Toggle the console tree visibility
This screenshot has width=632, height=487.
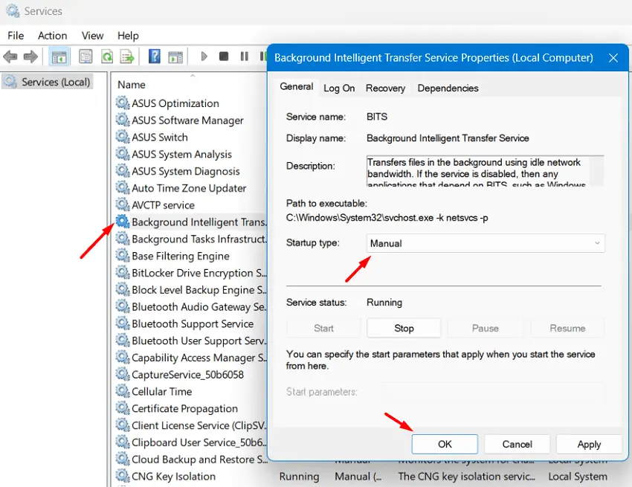coord(59,57)
